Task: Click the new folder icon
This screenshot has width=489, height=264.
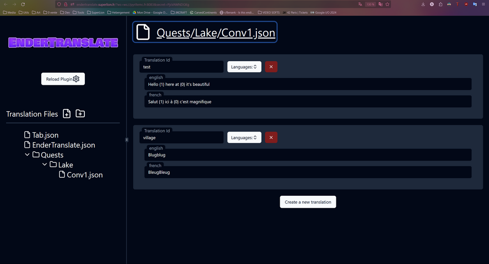Action: click(x=80, y=114)
